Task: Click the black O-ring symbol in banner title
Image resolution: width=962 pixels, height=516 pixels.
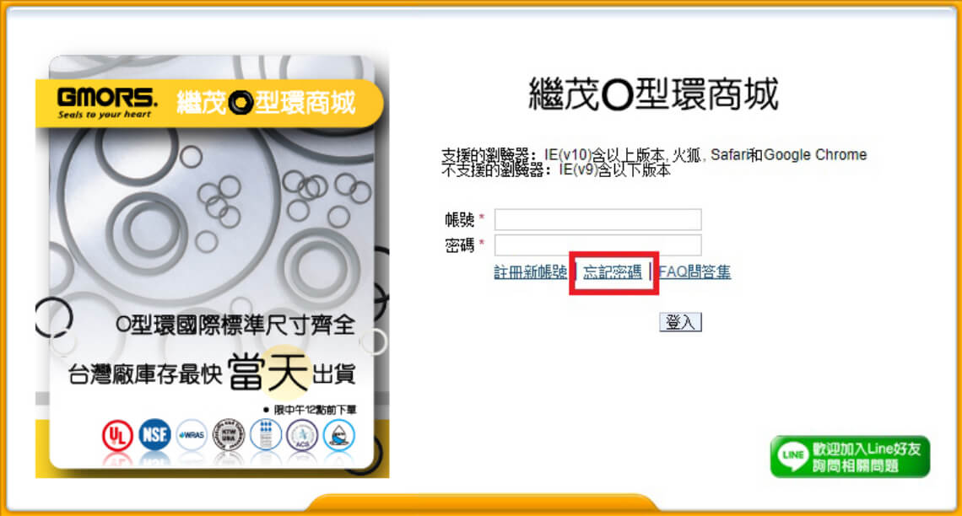Action: [240, 103]
